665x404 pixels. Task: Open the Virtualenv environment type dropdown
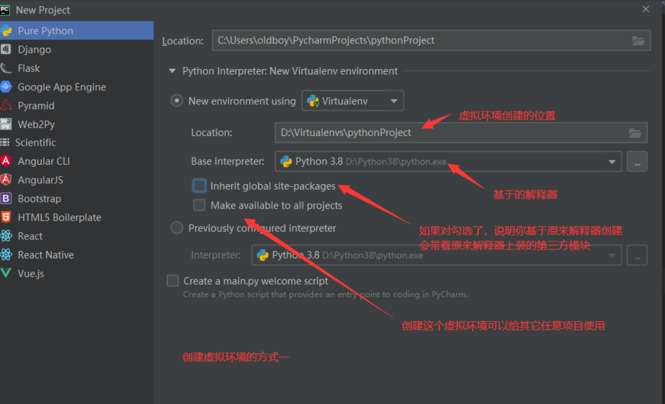(x=353, y=101)
